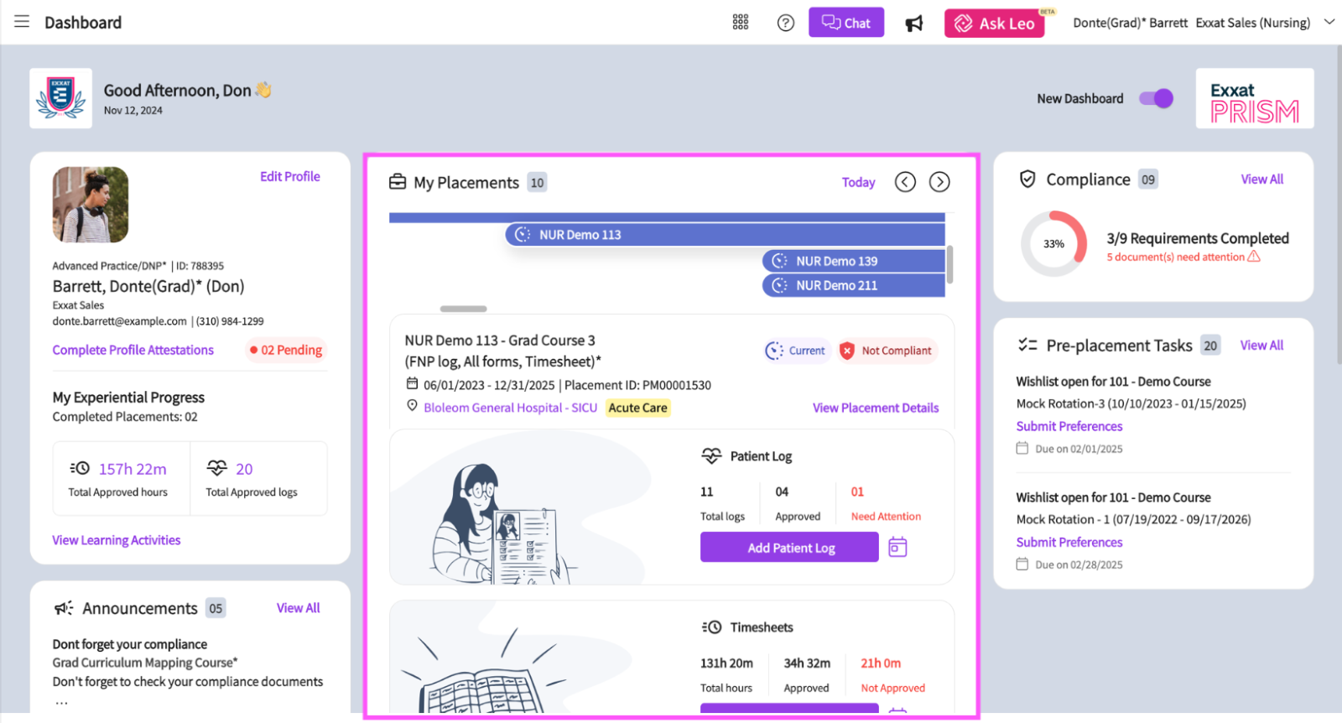Click the profile photo thumbnail
The width and height of the screenshot is (1342, 723).
[91, 205]
